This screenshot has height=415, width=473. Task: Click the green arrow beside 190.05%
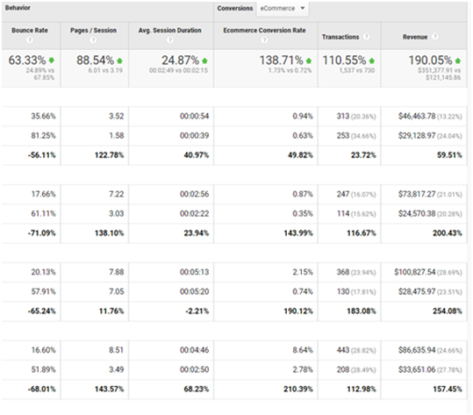click(x=458, y=61)
